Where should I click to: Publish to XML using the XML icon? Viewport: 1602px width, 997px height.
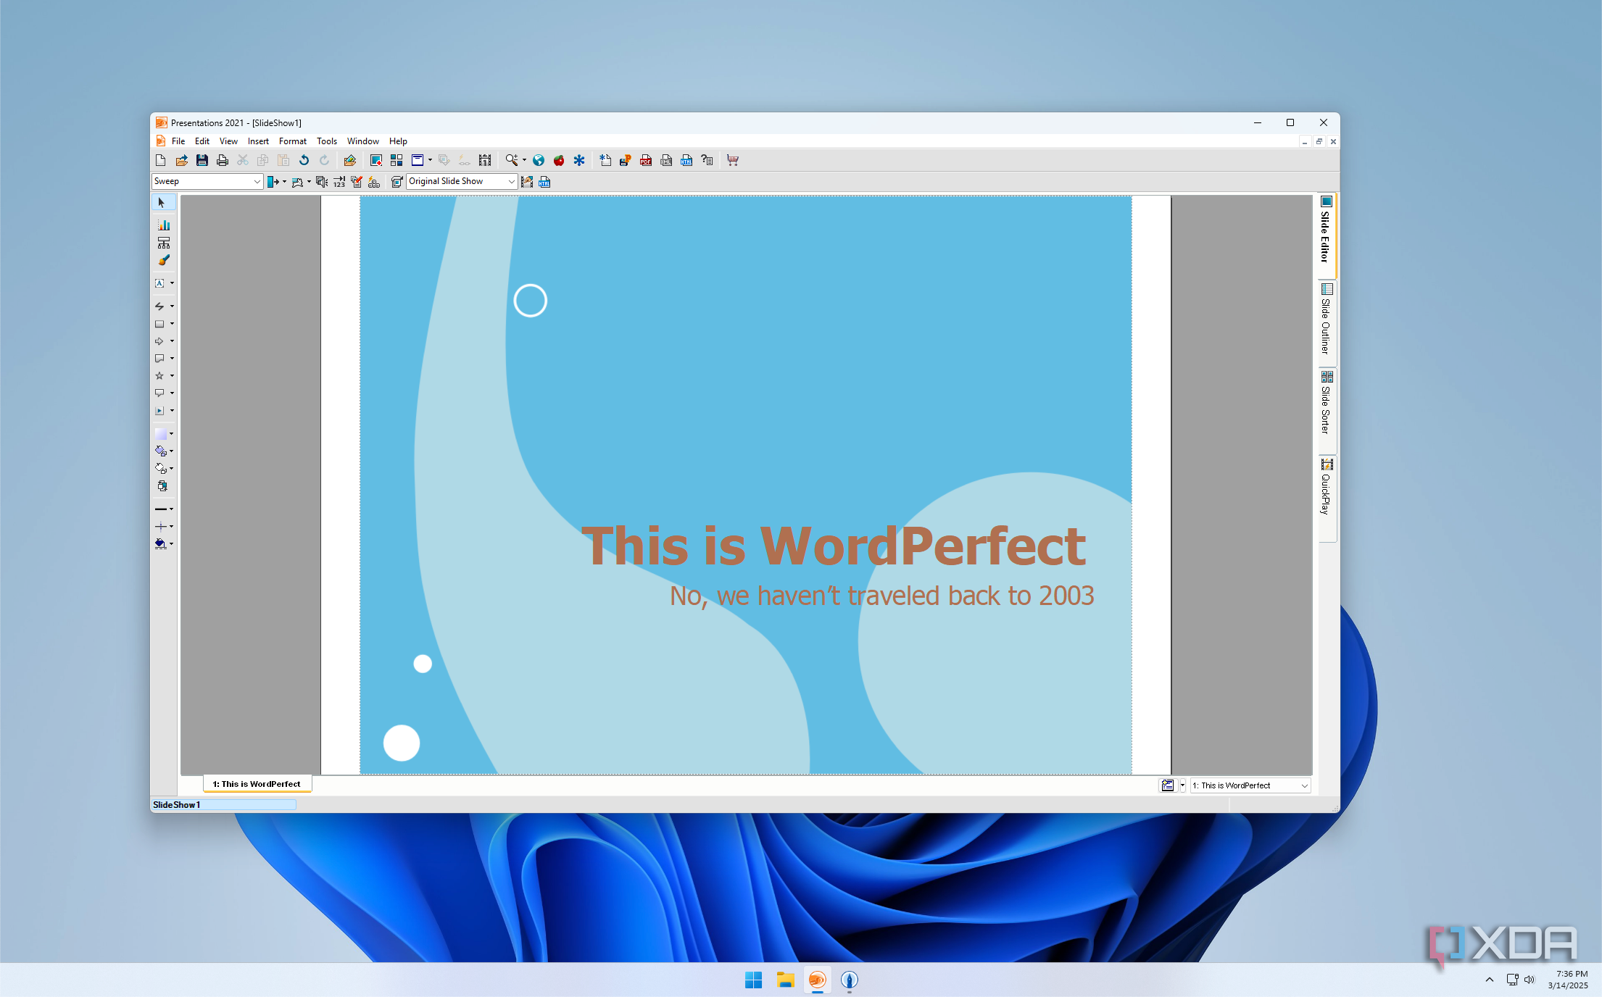pyautogui.click(x=666, y=160)
